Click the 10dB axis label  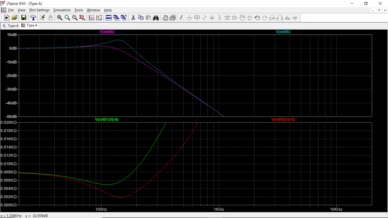pos(13,35)
